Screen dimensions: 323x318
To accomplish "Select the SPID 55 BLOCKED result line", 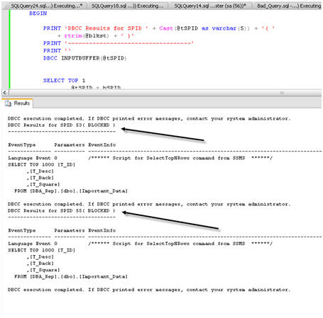I will (x=62, y=210).
